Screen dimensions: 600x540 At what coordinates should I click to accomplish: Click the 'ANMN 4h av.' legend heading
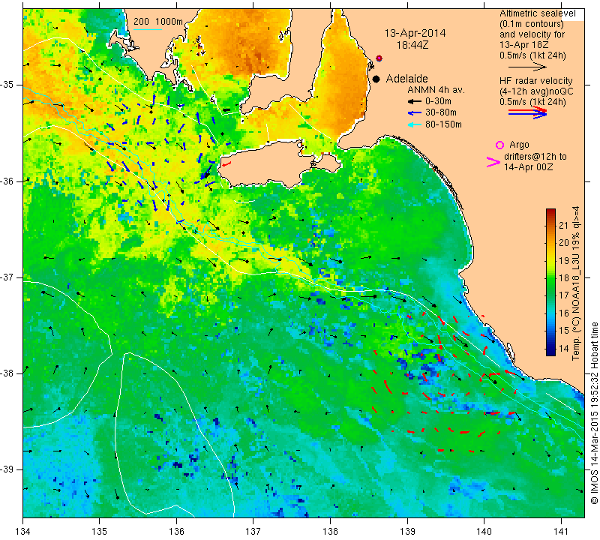pos(436,90)
